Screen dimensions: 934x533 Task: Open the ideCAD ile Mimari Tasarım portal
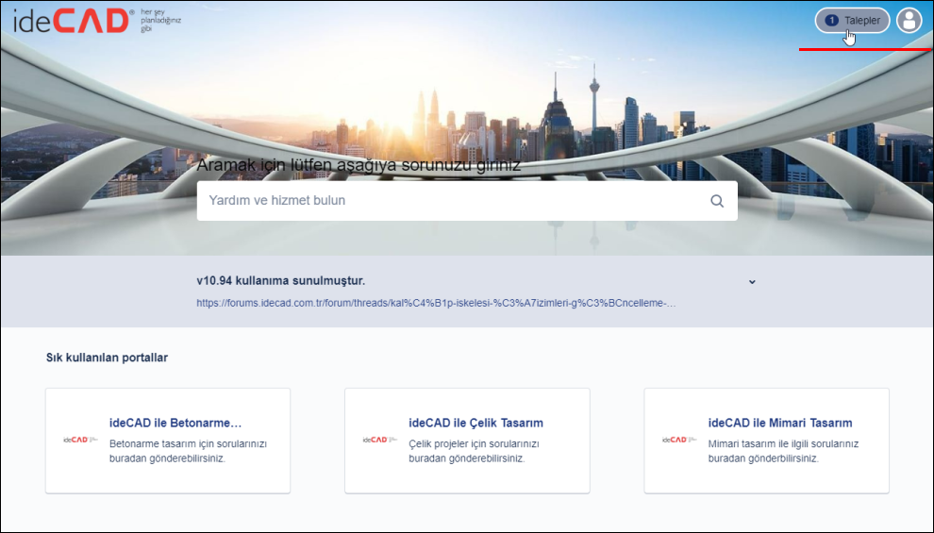coord(767,441)
